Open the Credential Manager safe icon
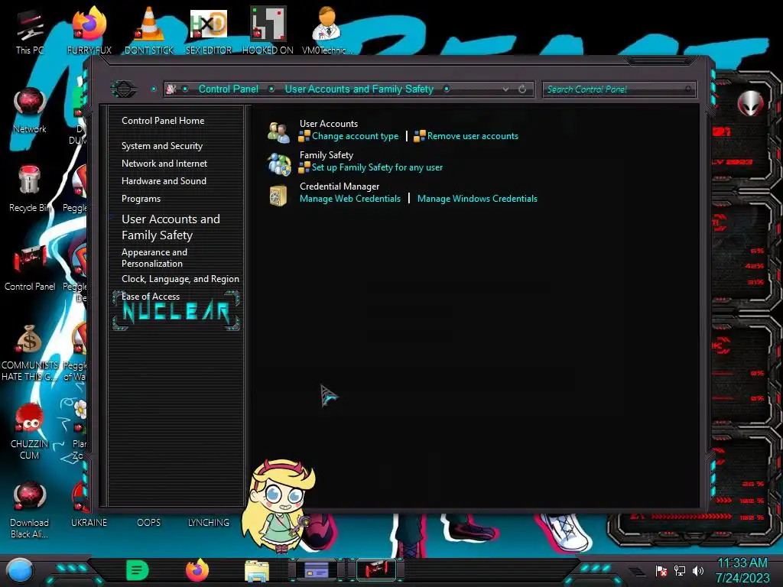783x587 pixels. 278,195
